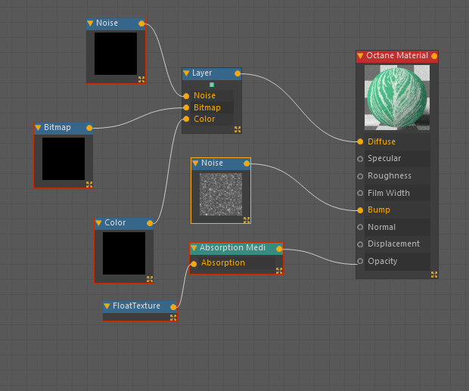Viewport: 469px width, 391px height.
Task: Select the Bitmap node black preview
Action: (x=64, y=159)
